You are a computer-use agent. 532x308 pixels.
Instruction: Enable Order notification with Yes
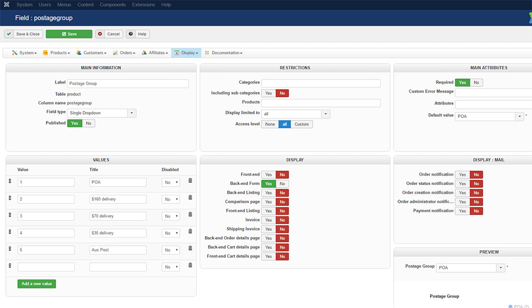tap(462, 174)
